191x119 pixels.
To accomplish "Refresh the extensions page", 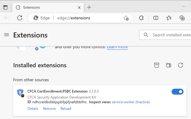I will point(20,18).
